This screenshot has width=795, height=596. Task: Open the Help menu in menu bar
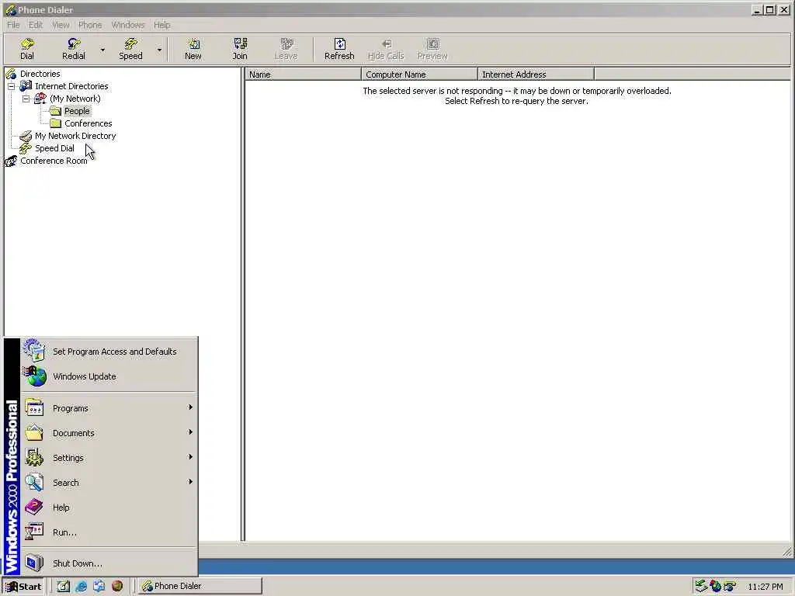click(161, 25)
